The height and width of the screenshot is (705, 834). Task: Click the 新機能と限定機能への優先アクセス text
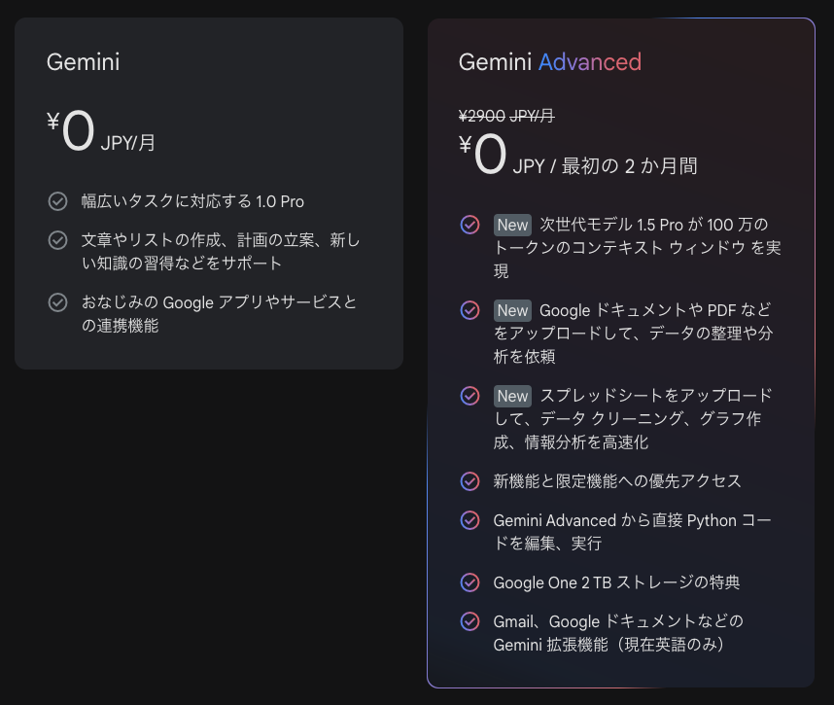[x=617, y=481]
